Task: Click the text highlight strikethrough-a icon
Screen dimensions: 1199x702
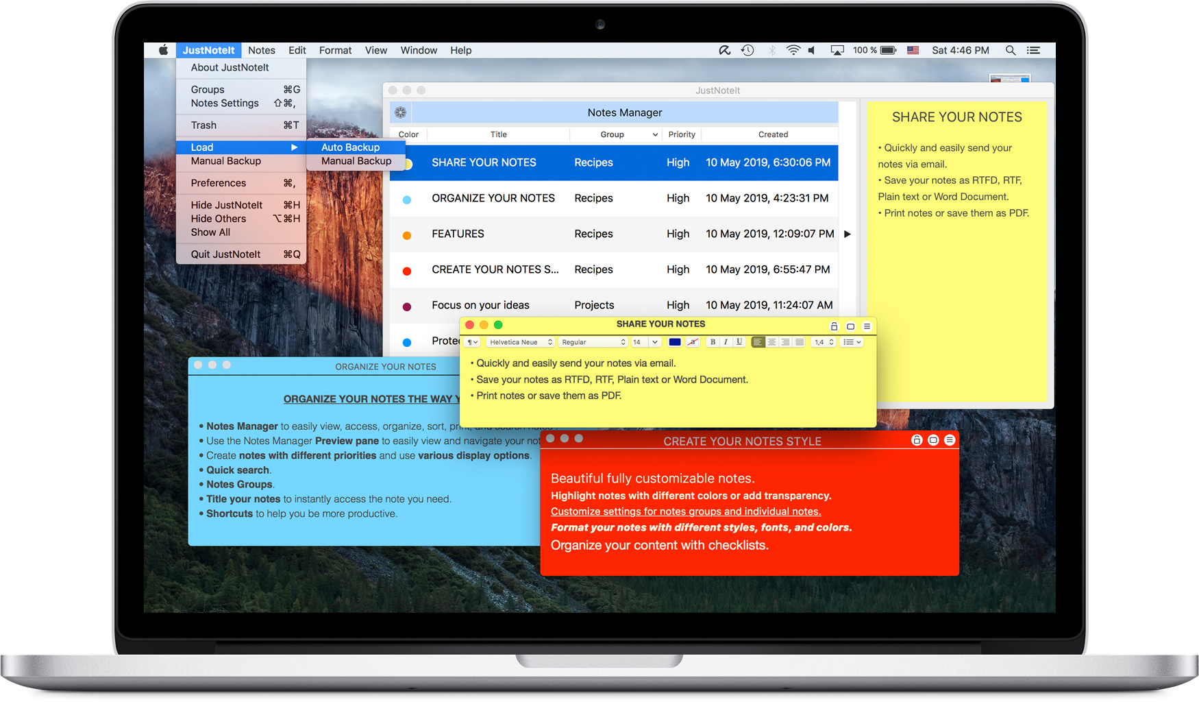Action: tap(693, 342)
